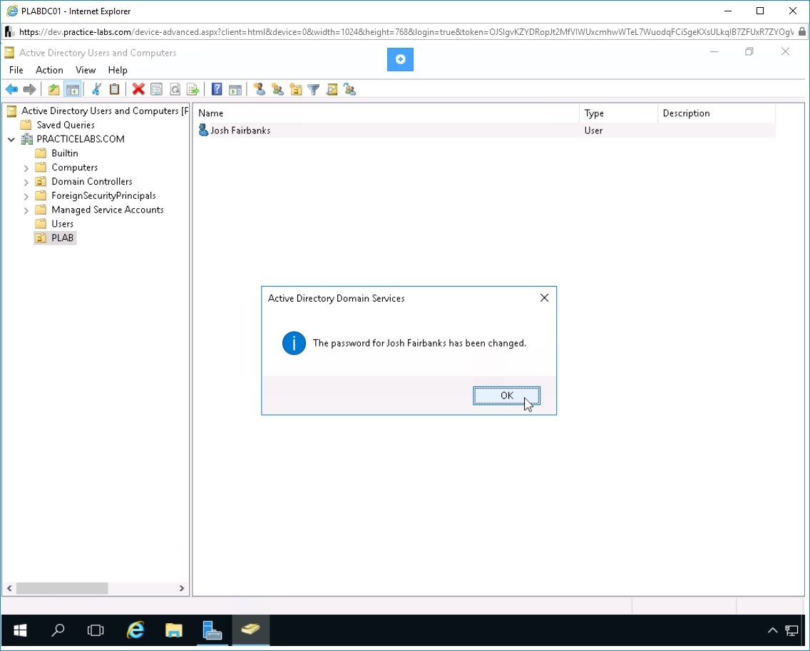Open the Help question mark icon
The width and height of the screenshot is (810, 651).
(x=217, y=89)
